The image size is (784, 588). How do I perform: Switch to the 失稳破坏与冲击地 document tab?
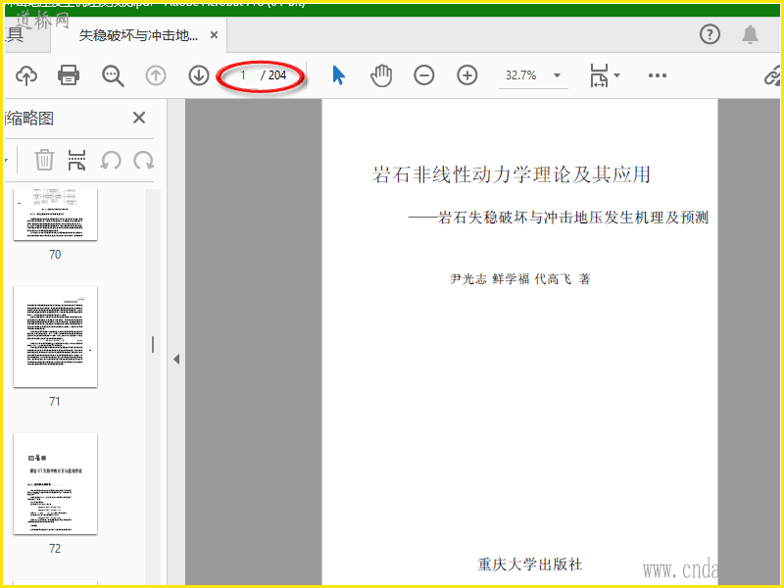click(138, 35)
